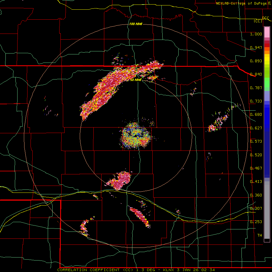Image resolution: width=272 pixels, height=272 pixels.
Task: Pick the red color bar segment
Action: 267,45
